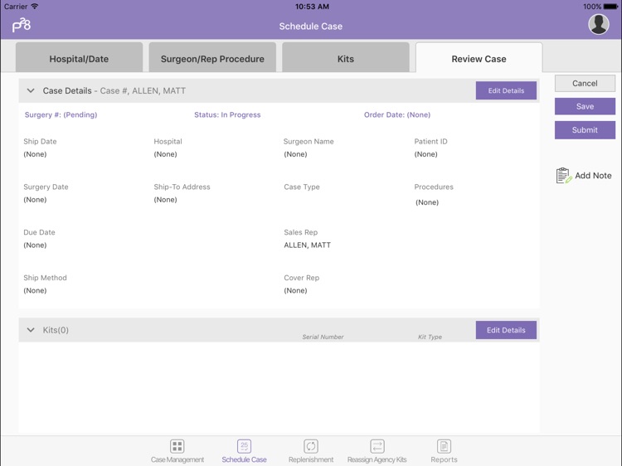The width and height of the screenshot is (622, 466).
Task: Click Order Date: (None) text
Action: tap(397, 114)
